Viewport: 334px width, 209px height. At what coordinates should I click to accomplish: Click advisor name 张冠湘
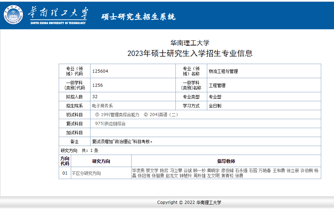(144, 176)
